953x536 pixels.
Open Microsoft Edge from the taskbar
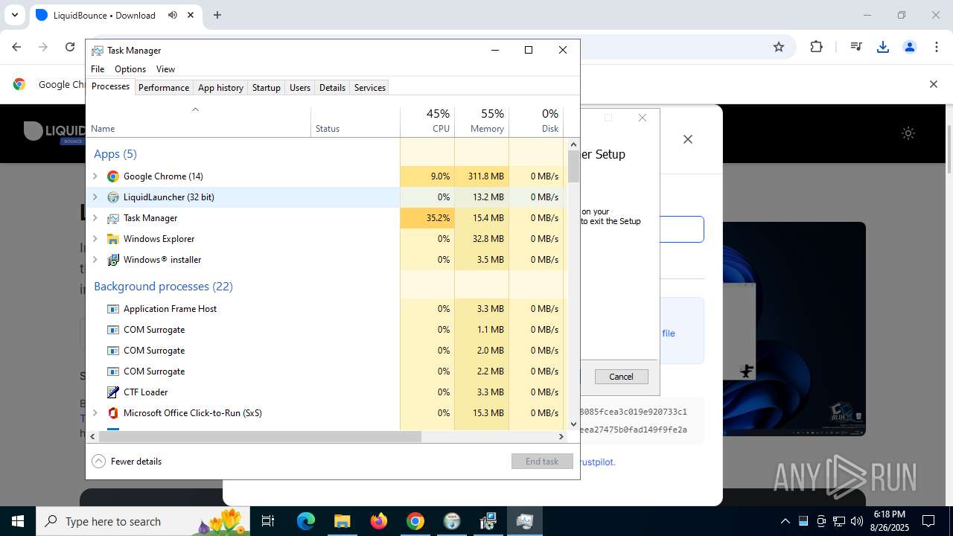(306, 521)
